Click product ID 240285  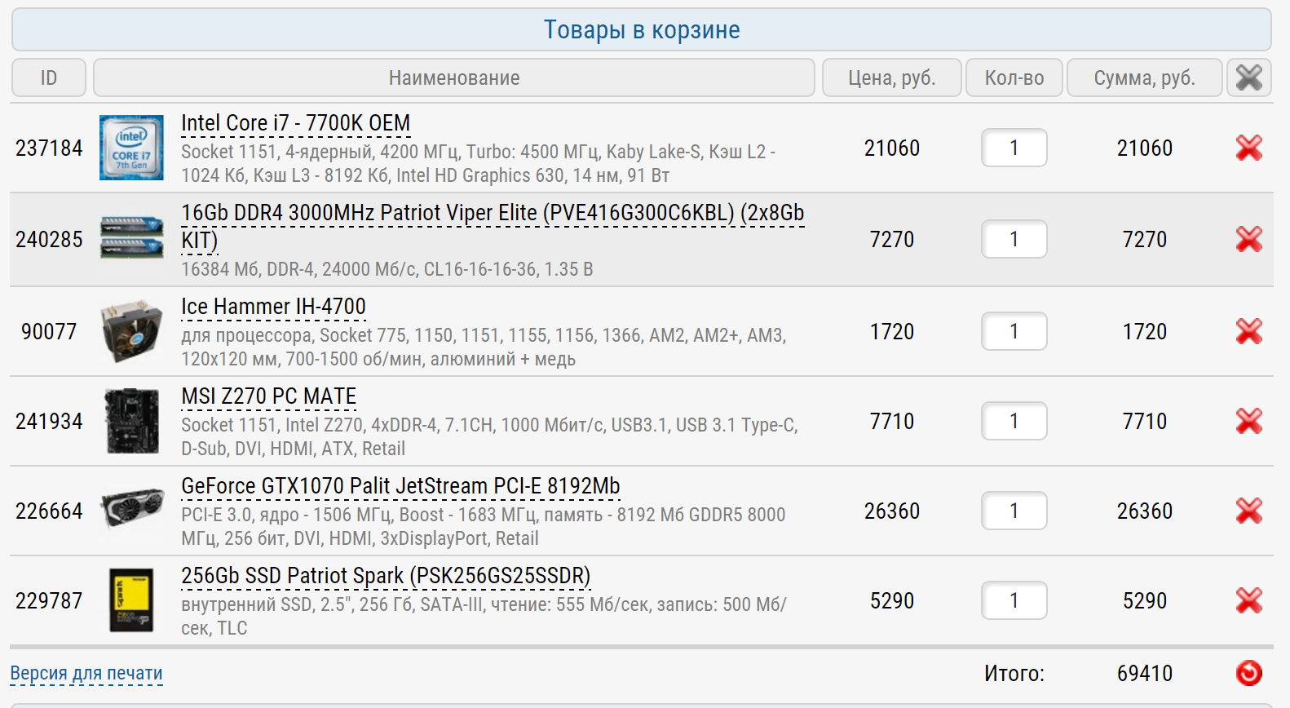[x=49, y=239]
